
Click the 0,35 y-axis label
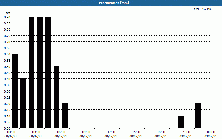click(x=7, y=85)
